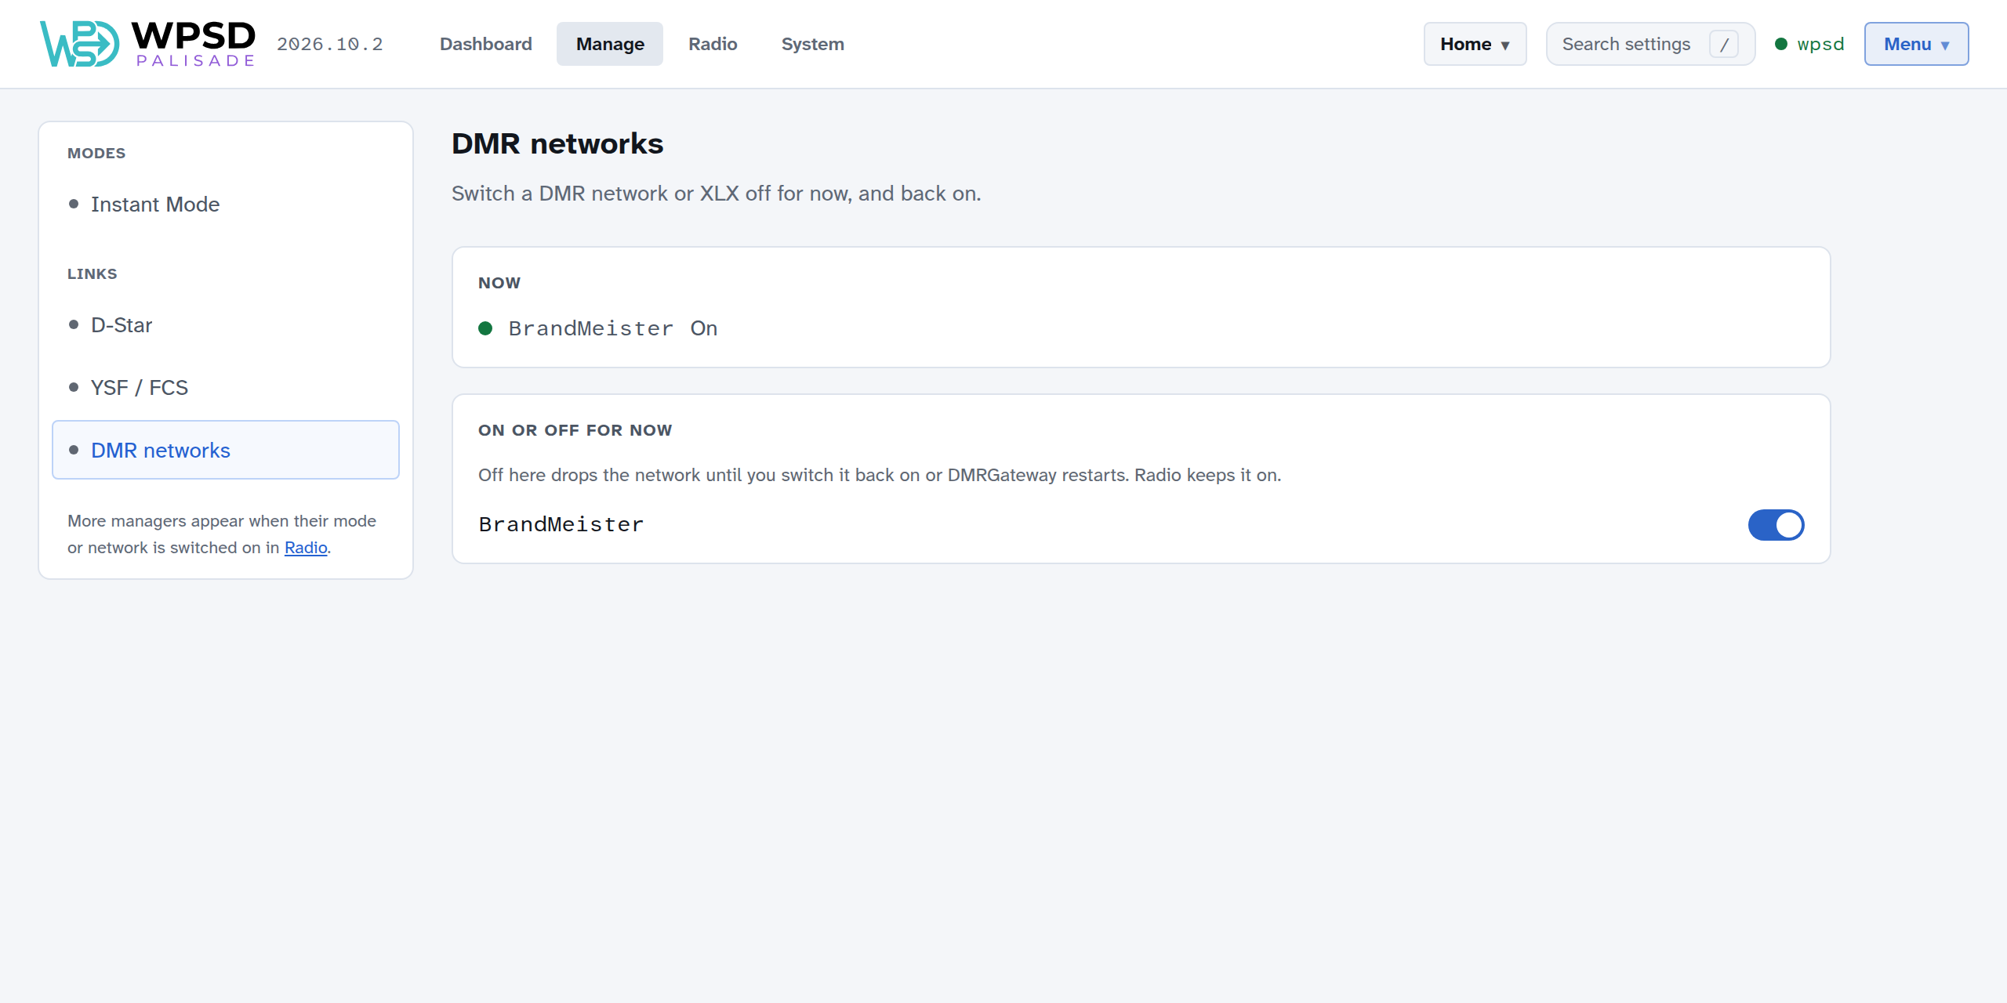The image size is (2007, 1003).
Task: Open YSF / FCS link manager
Action: click(x=226, y=388)
